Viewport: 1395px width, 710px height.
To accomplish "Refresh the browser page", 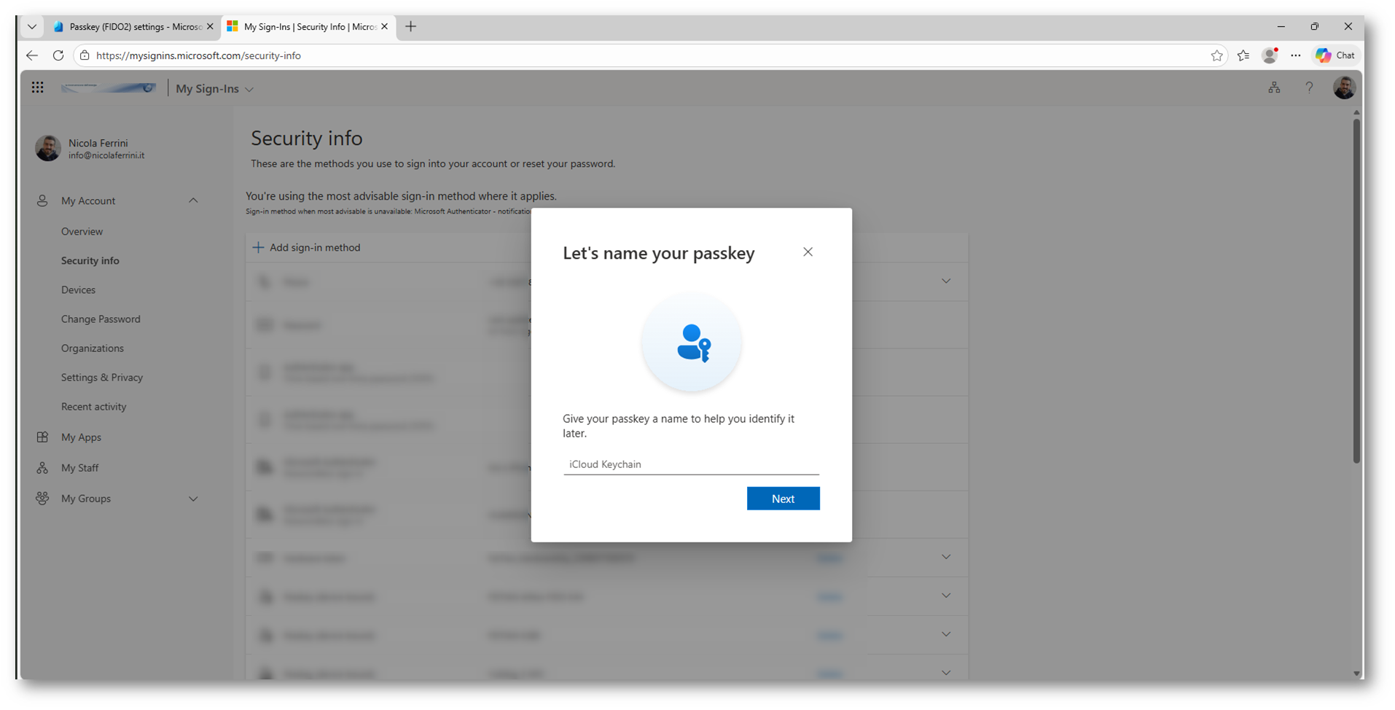I will point(58,55).
